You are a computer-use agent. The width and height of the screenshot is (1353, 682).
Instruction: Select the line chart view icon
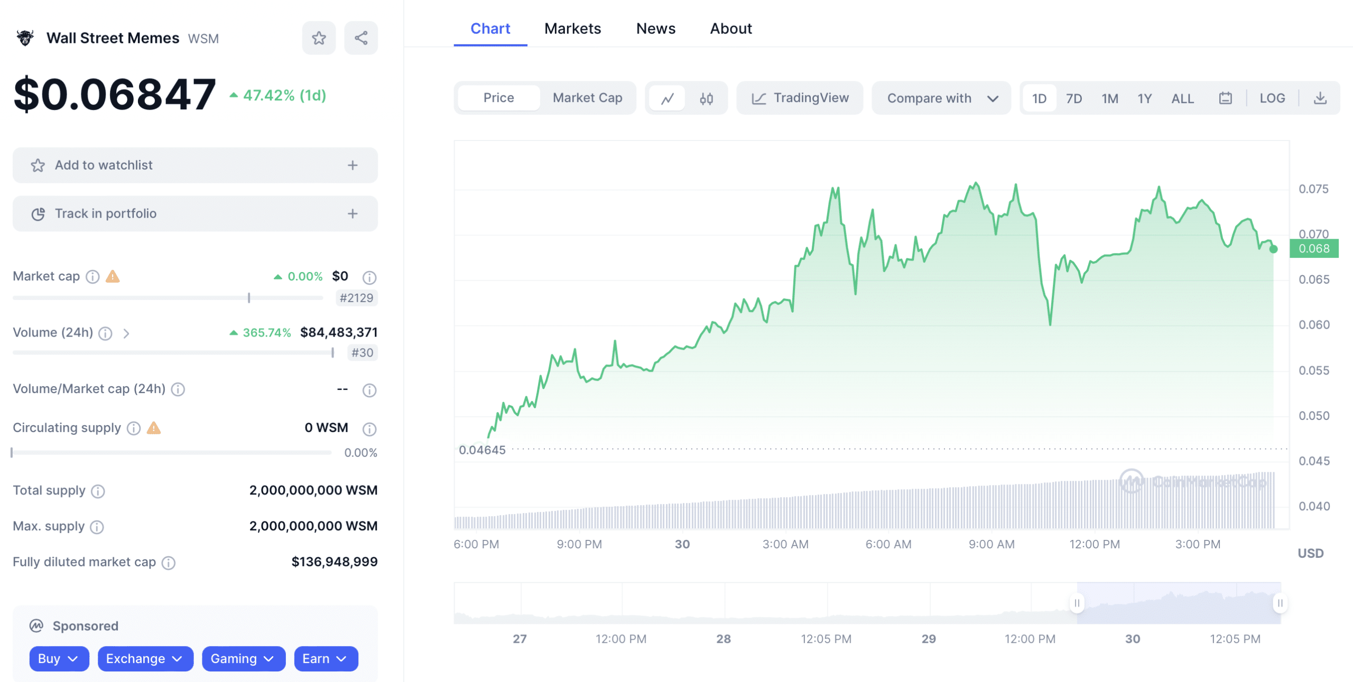point(667,98)
